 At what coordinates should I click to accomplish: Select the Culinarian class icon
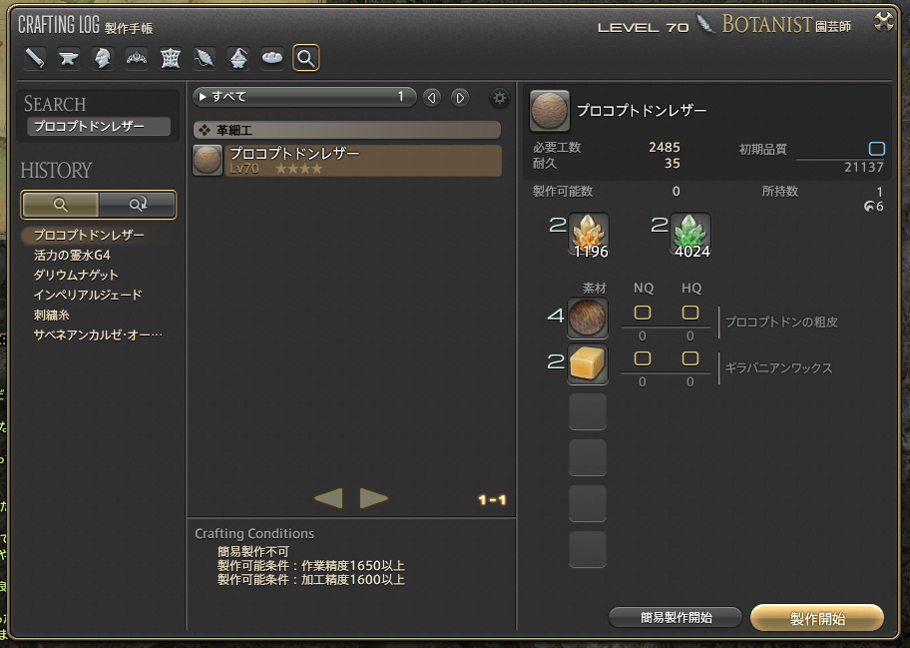tap(272, 58)
